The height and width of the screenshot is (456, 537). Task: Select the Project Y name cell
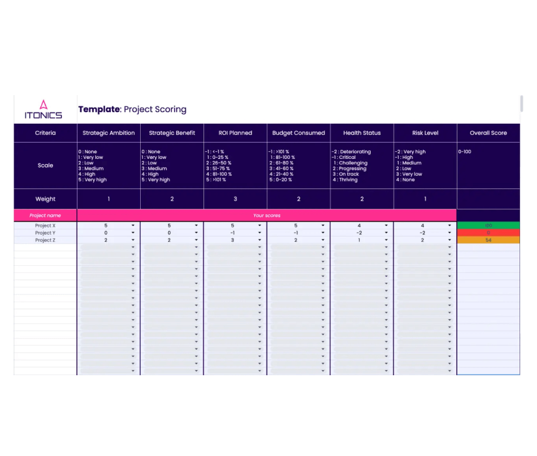click(x=45, y=233)
